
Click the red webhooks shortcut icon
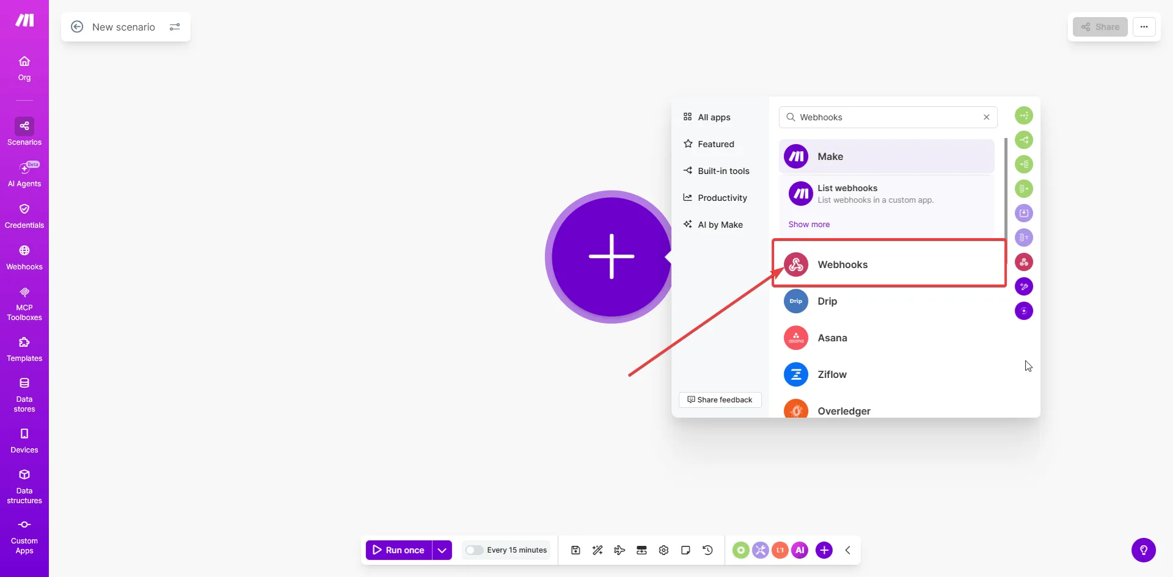point(1024,262)
